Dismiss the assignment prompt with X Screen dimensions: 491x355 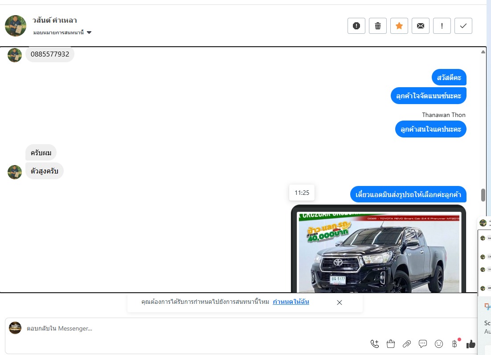(x=340, y=303)
